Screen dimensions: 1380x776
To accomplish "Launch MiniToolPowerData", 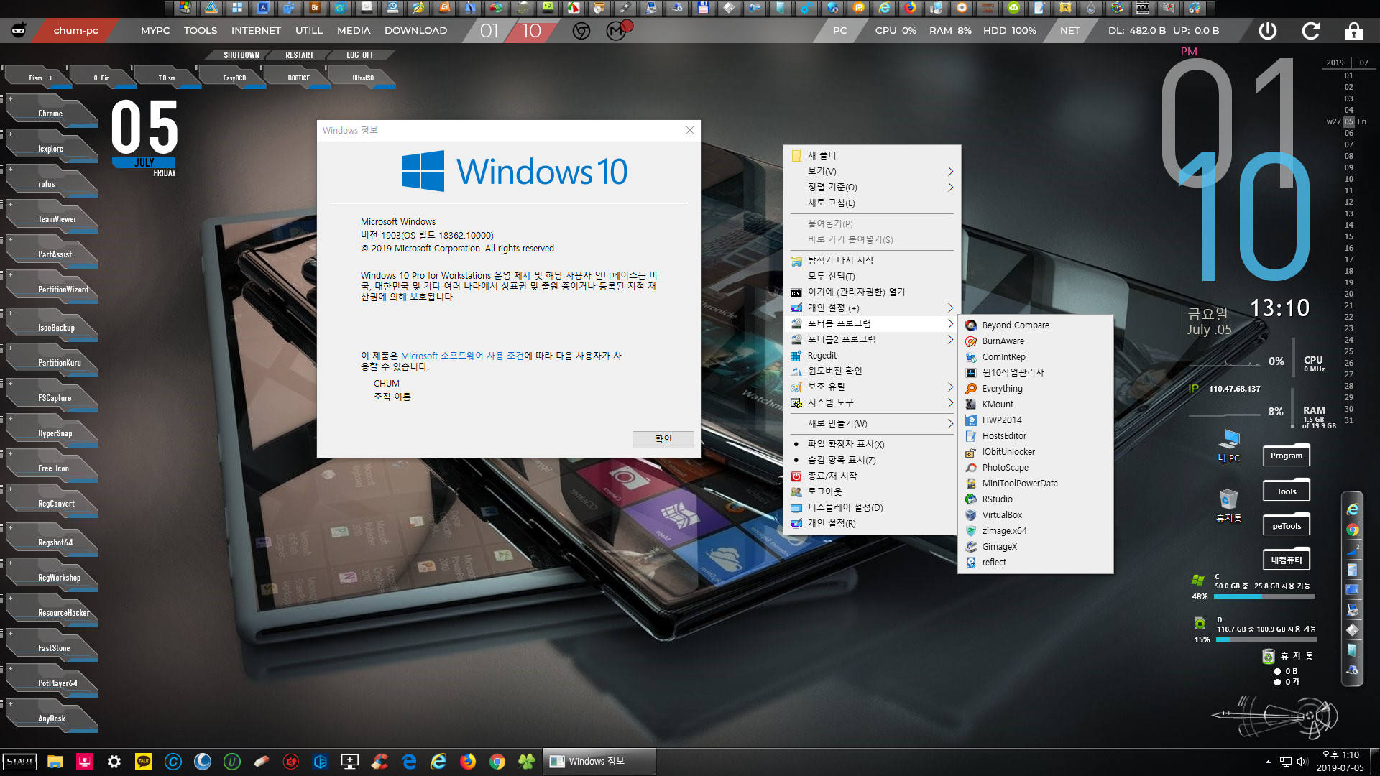I will (1035, 484).
